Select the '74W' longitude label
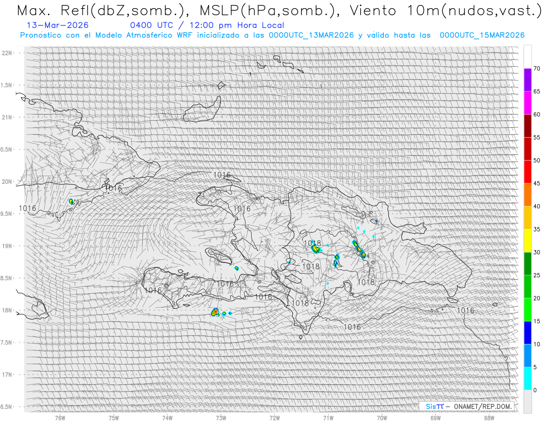 click(167, 418)
